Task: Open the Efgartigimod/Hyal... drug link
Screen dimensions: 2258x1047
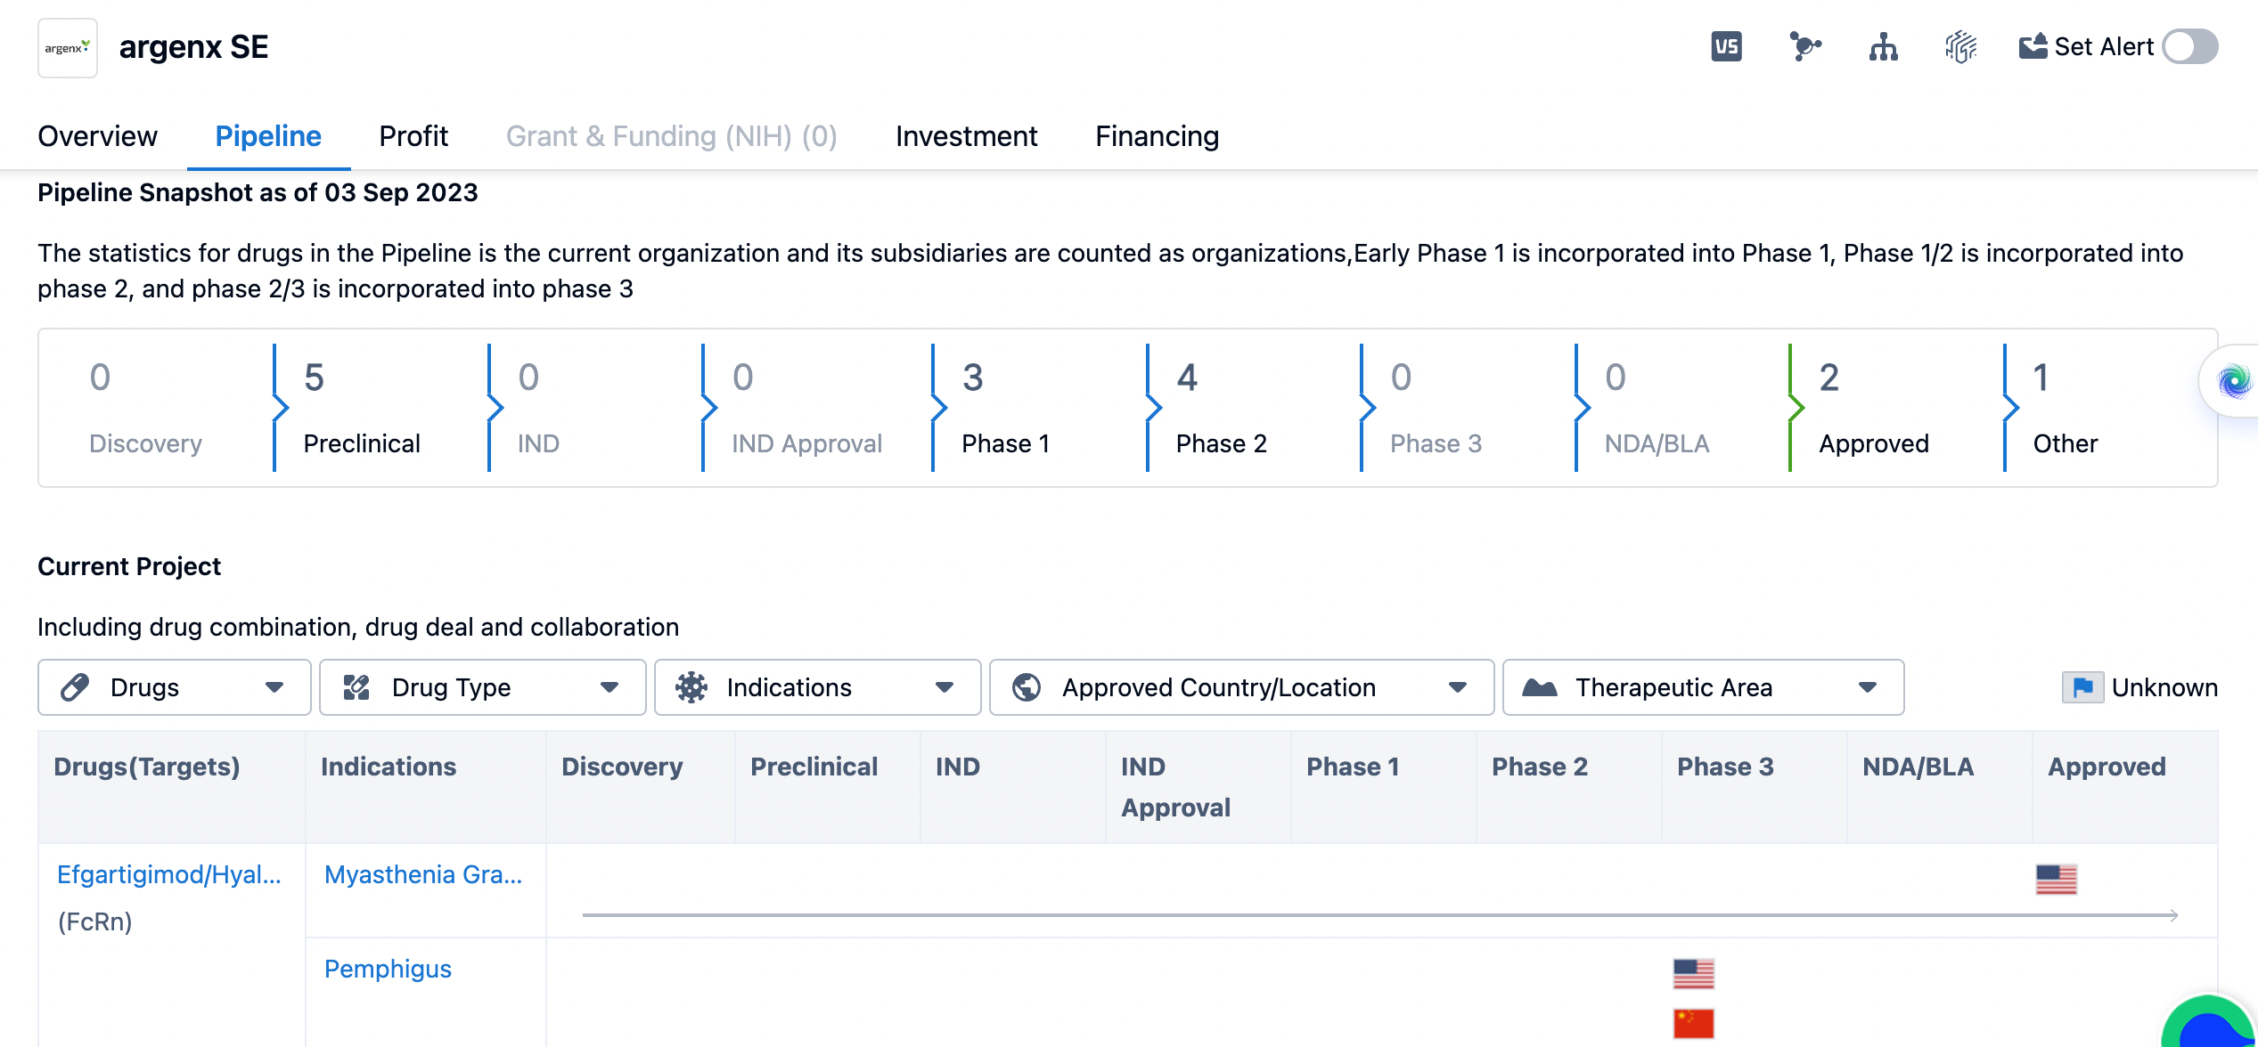Action: 169,874
